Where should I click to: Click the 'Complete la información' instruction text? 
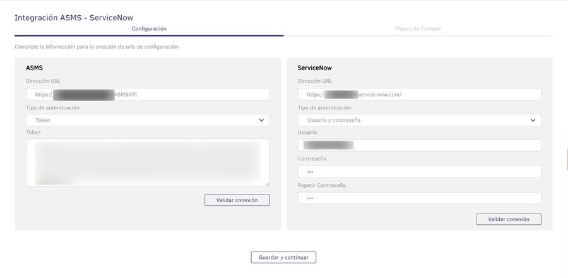pos(97,47)
